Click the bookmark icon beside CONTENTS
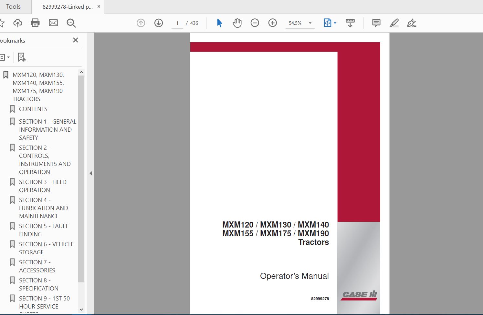This screenshot has width=483, height=315. [x=12, y=109]
